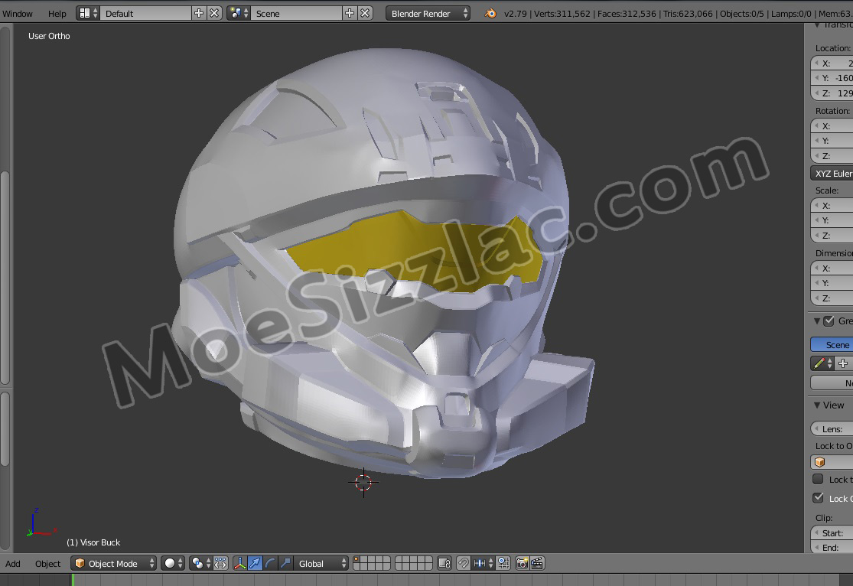
Task: Open the Window menu
Action: [x=18, y=14]
